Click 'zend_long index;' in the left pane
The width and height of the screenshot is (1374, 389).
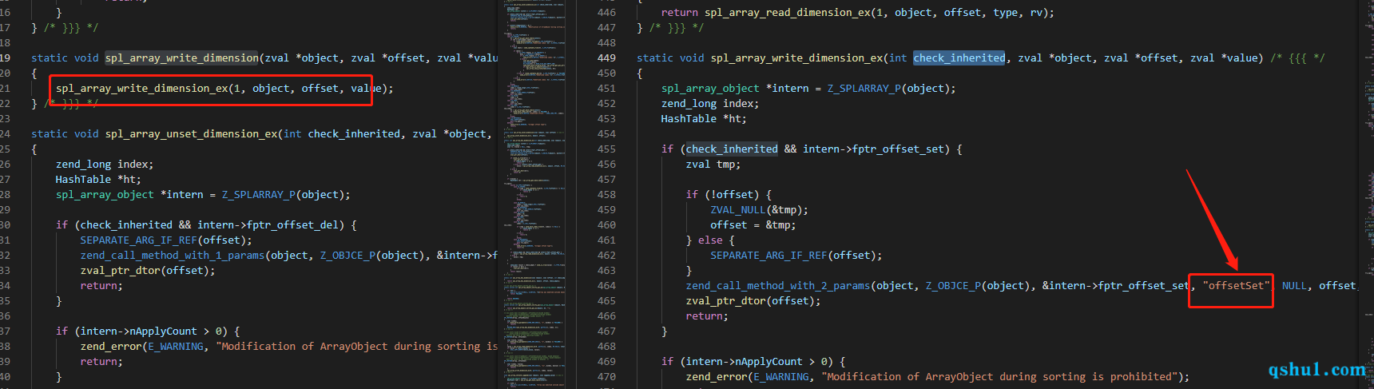pyautogui.click(x=105, y=165)
